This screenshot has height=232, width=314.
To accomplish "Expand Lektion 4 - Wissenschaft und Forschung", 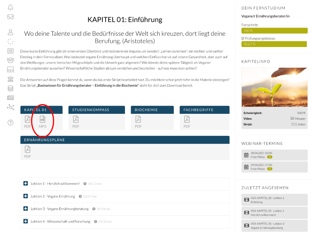I will (x=26, y=221).
